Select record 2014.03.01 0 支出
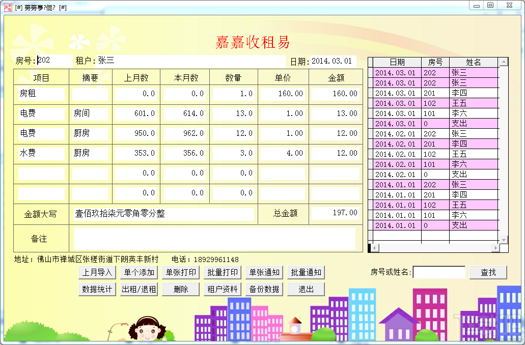The width and height of the screenshot is (525, 345). pos(435,124)
